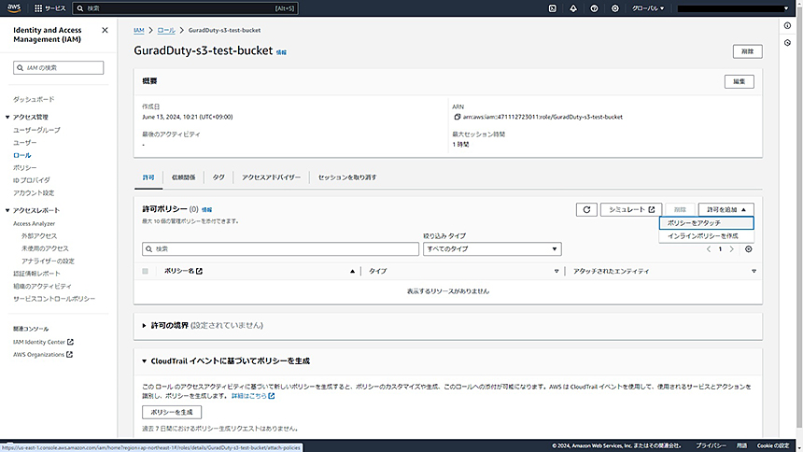Choose Create inline policy menu option

point(706,235)
